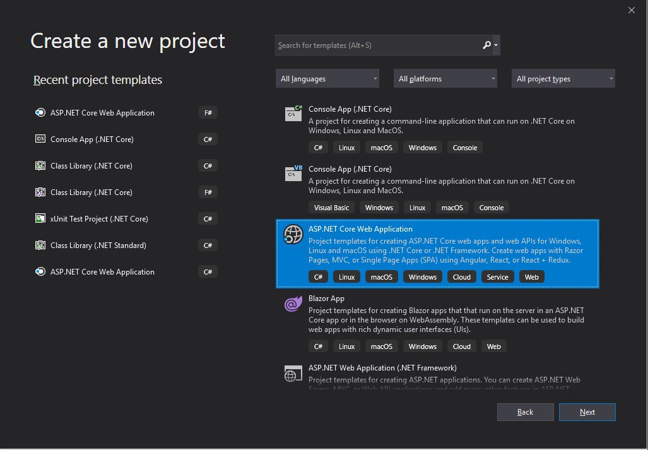Select recent F# Class Library (.NET Core)
The image size is (648, 450).
point(91,192)
